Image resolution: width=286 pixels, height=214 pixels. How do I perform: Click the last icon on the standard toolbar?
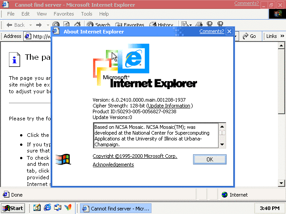point(220,24)
